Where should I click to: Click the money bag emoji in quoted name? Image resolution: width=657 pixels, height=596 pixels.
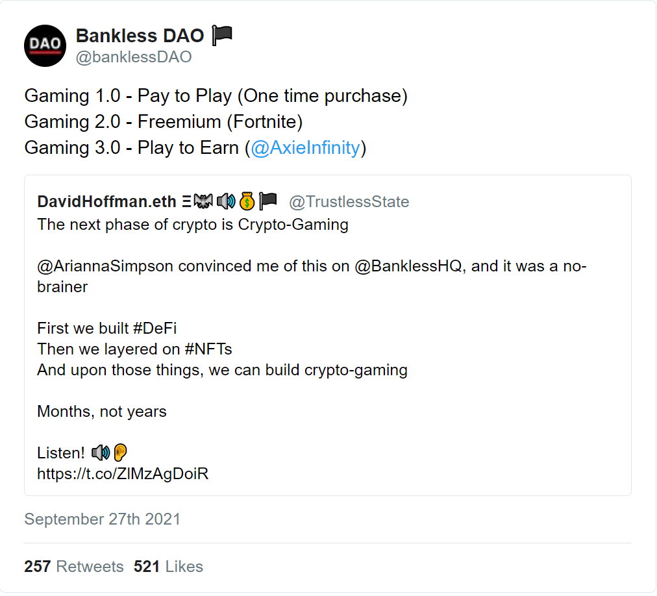coord(247,201)
